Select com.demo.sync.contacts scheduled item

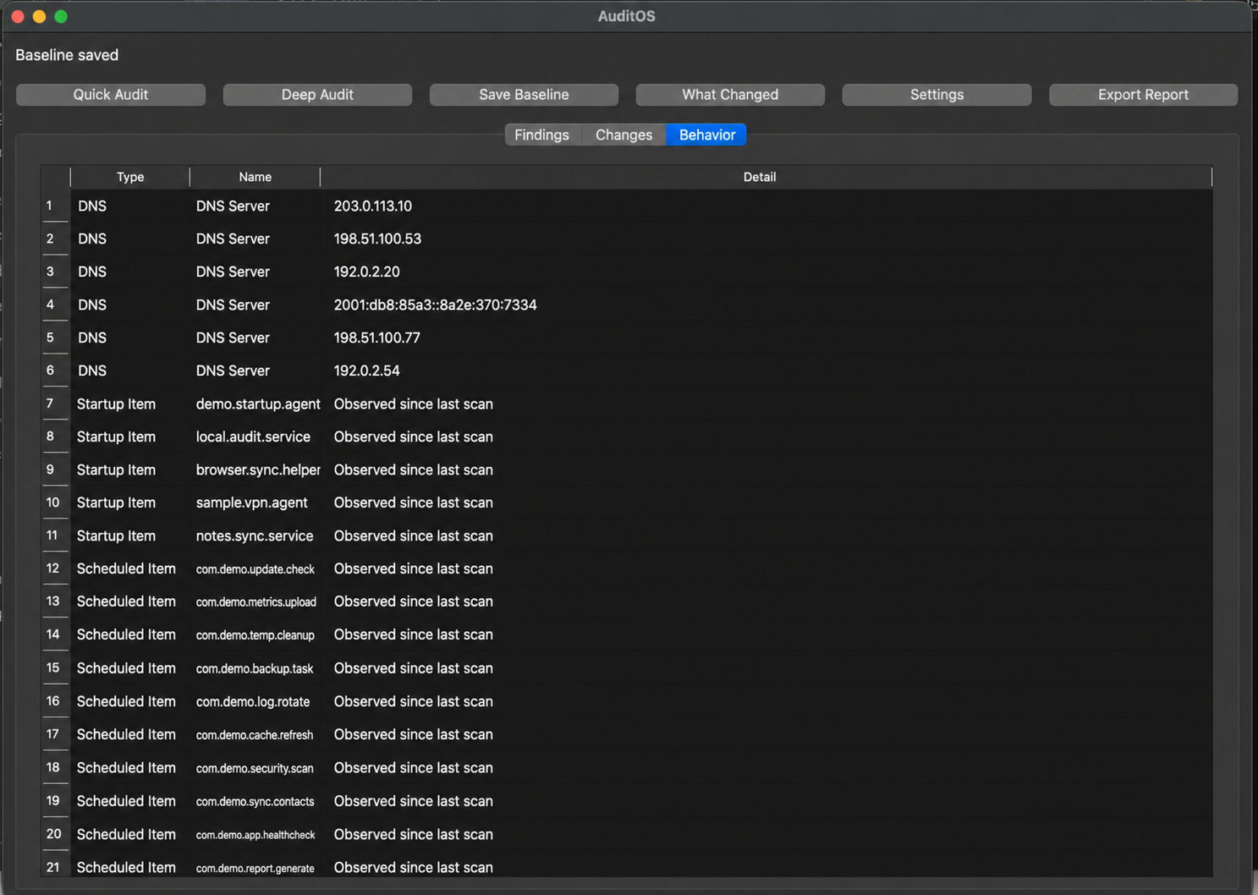click(255, 801)
